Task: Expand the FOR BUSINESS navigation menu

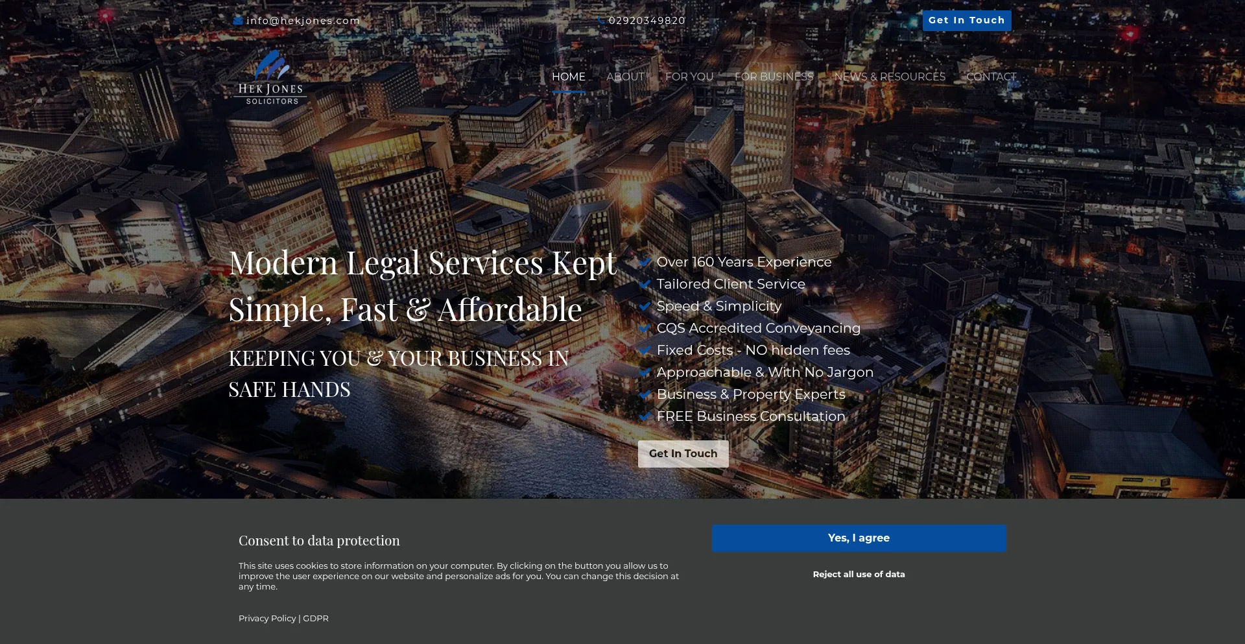Action: pyautogui.click(x=774, y=77)
